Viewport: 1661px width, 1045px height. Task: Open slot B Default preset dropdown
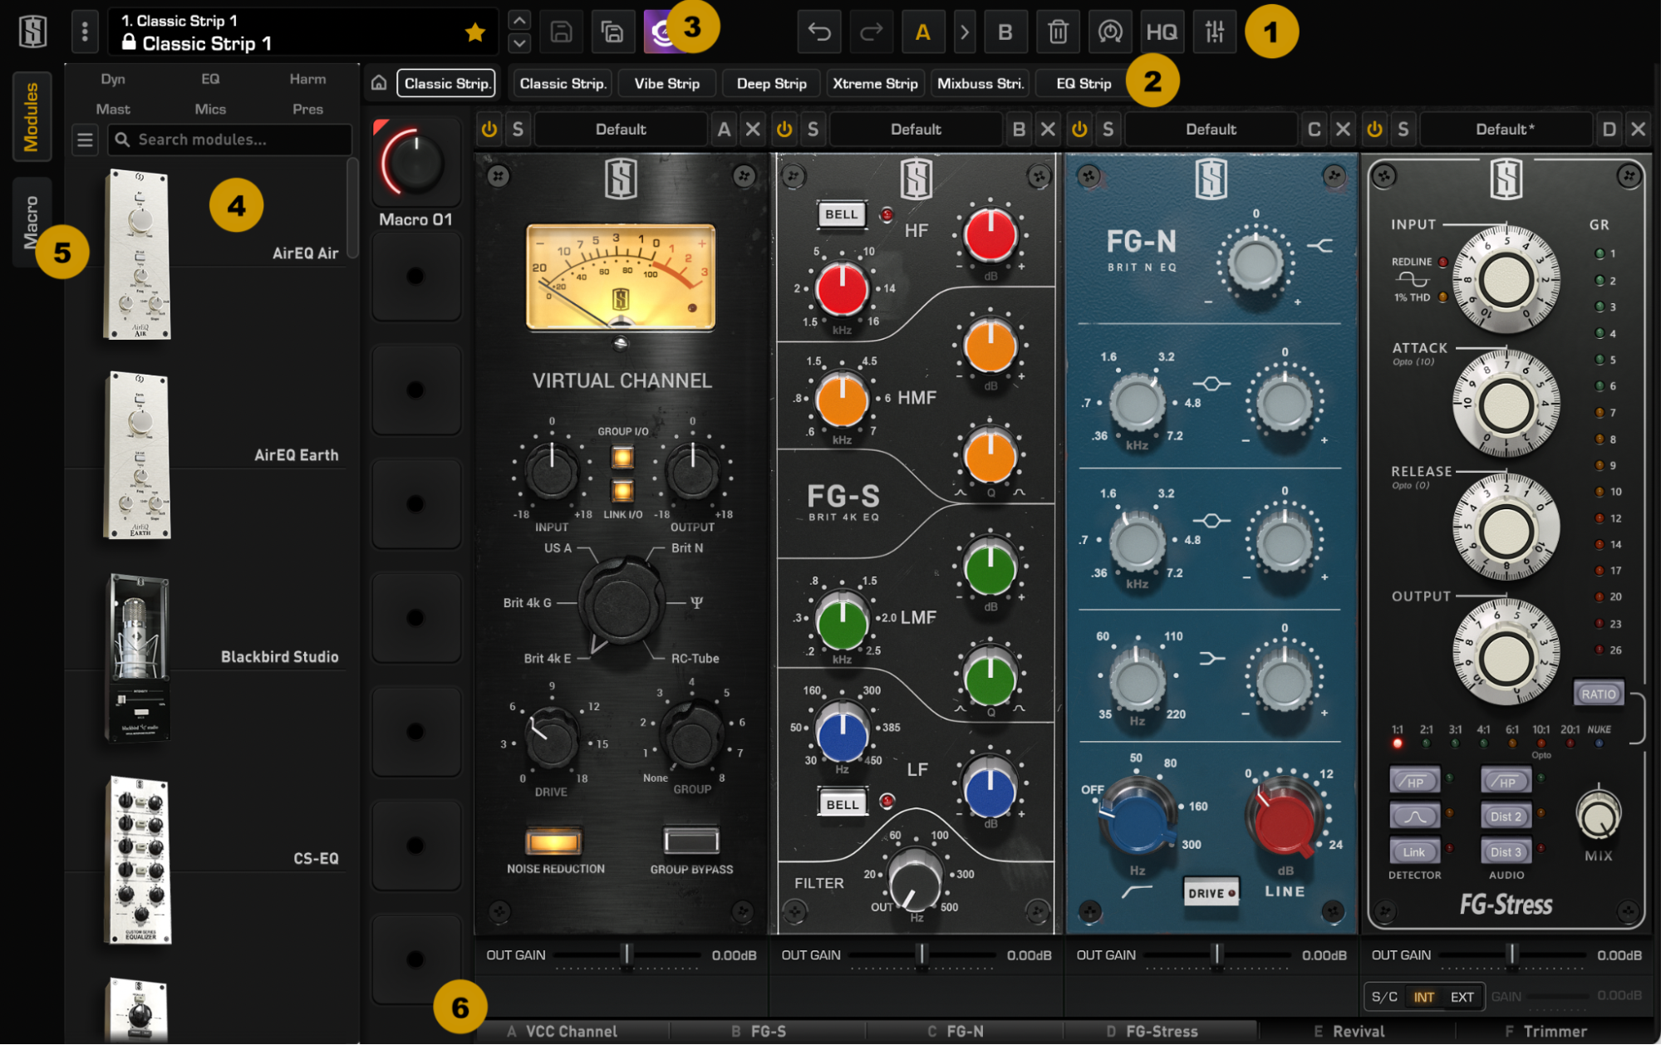(916, 130)
